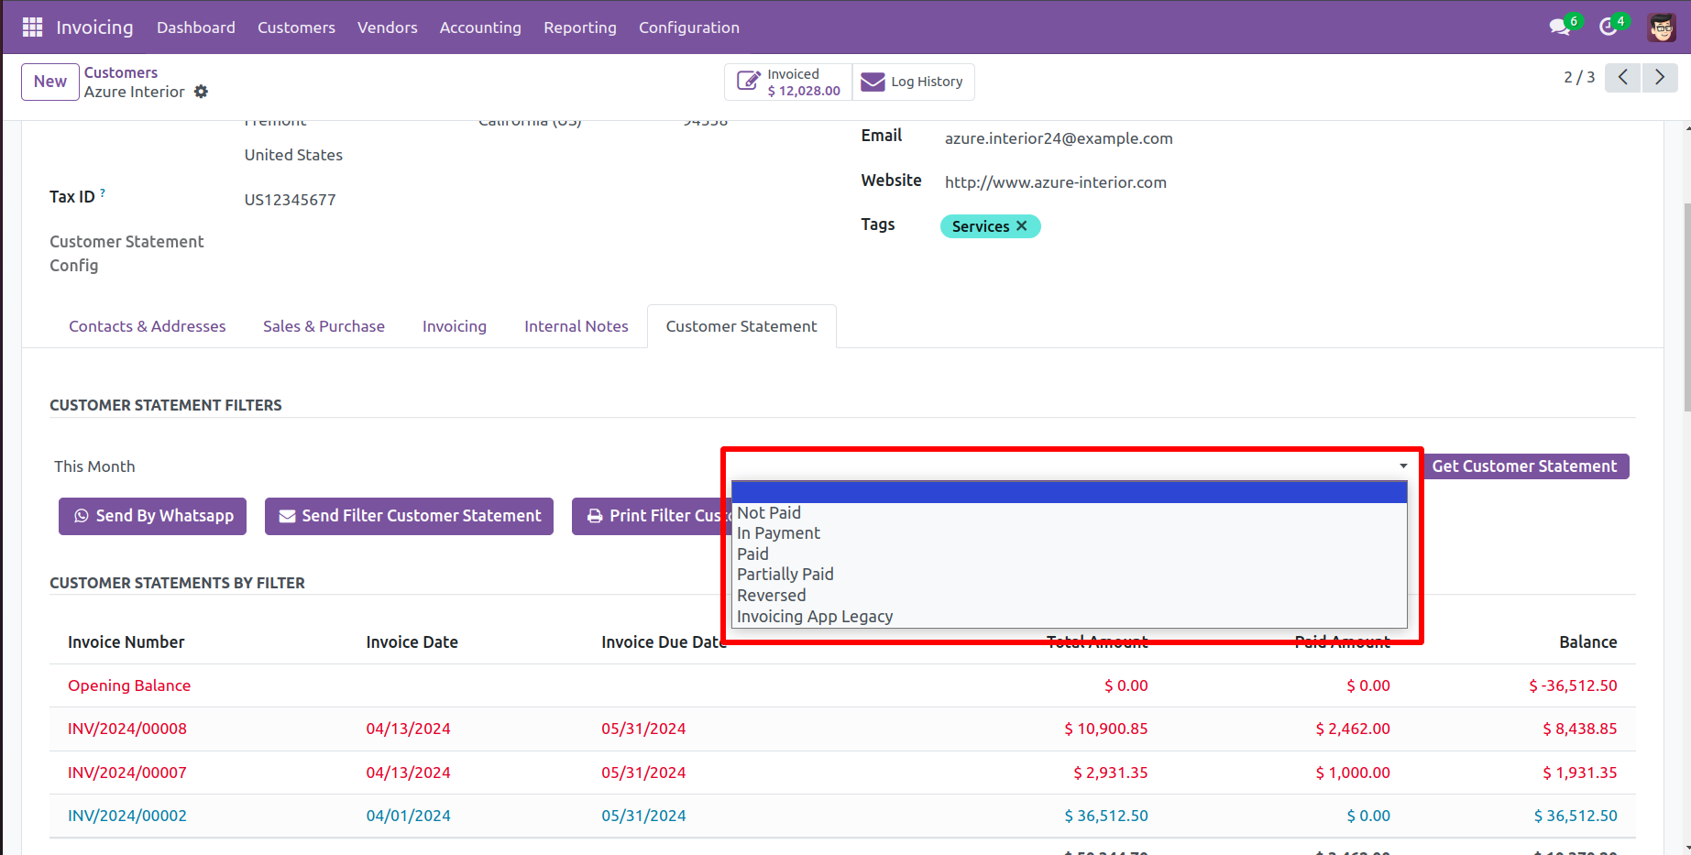Click Send By Whatsapp button
The width and height of the screenshot is (1691, 855).
click(153, 516)
